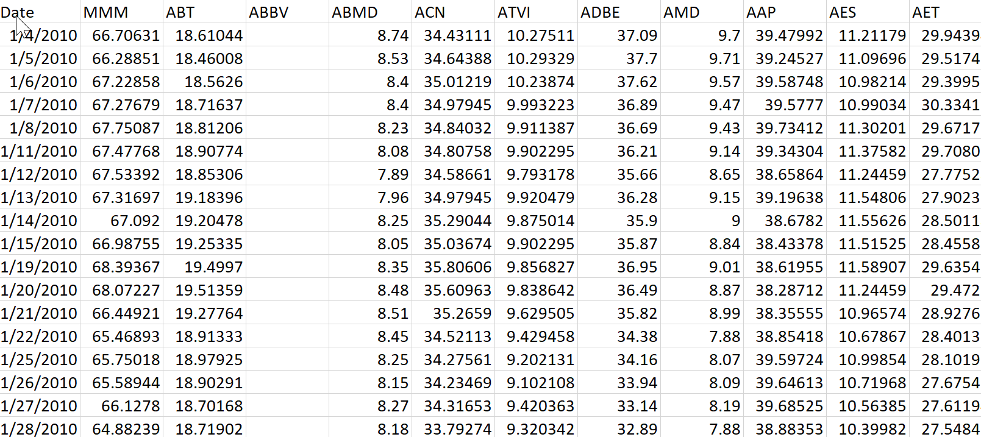Click the AET value 29.472
Viewport: 981px width, 437px height.
[x=946, y=290]
